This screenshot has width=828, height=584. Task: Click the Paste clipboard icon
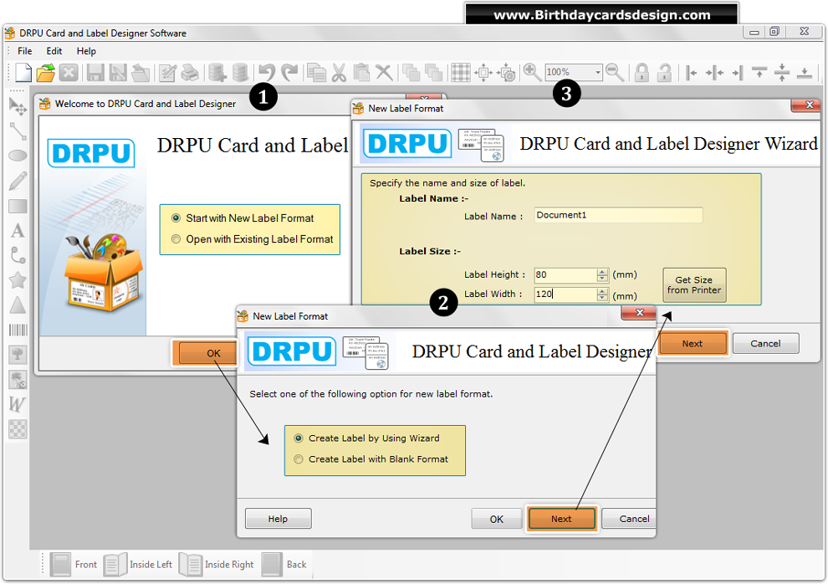tap(361, 72)
